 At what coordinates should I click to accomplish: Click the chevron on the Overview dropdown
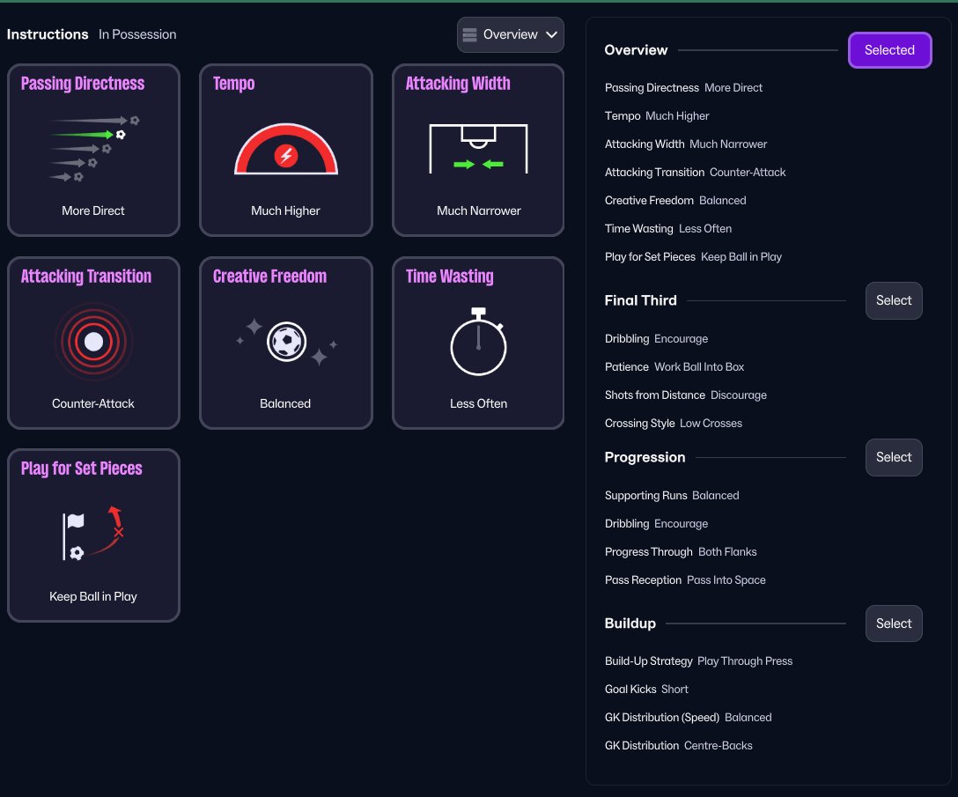(x=552, y=35)
